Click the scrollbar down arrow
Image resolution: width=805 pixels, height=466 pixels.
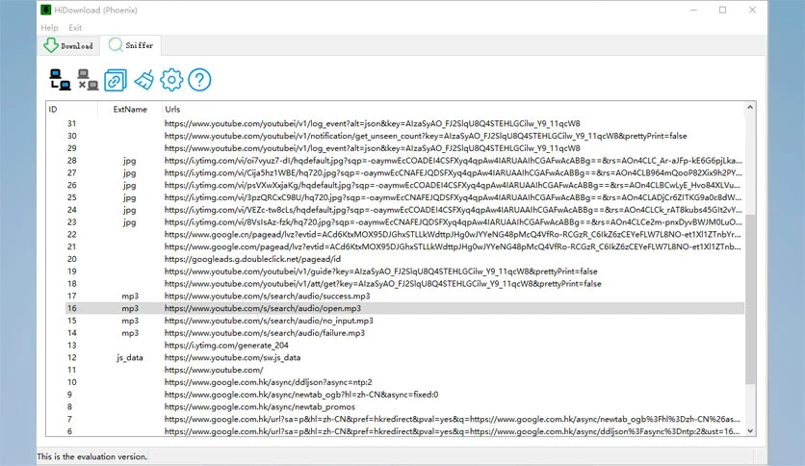coord(750,431)
